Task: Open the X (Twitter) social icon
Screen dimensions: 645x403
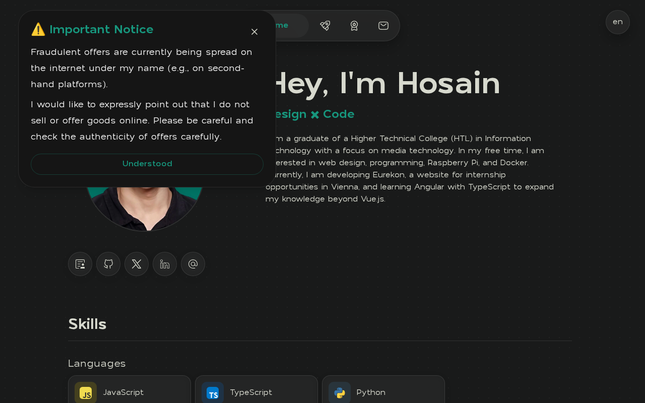Action: coord(137,264)
